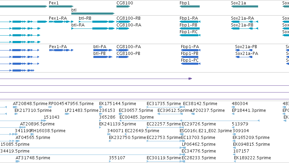Click the purple arrow end marker
Viewport: 289px width, 163px height.
coord(190,79)
